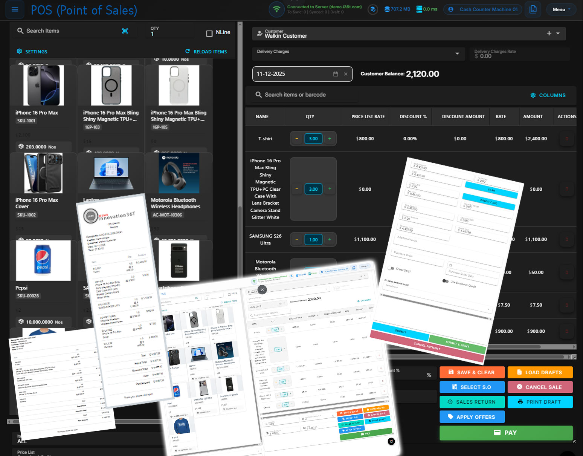Expand the Delivery Charges dropdown
Image resolution: width=583 pixels, height=456 pixels.
457,54
